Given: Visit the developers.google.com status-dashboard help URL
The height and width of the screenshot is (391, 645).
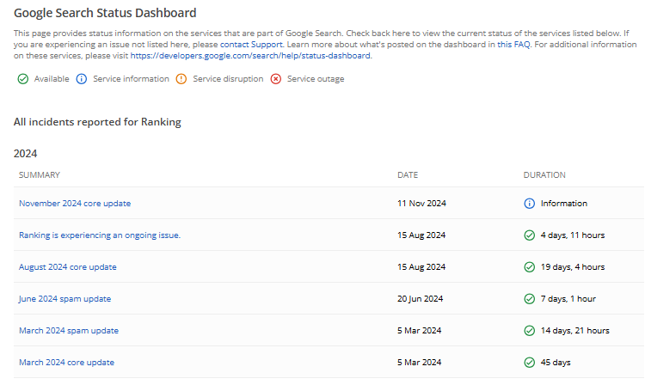Looking at the screenshot, I should [x=250, y=56].
